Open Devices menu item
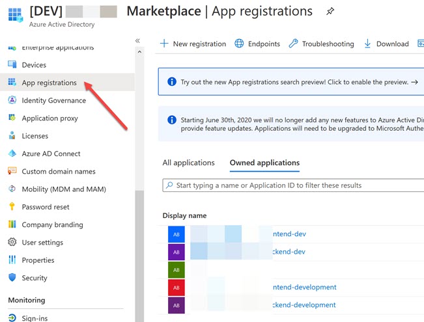The width and height of the screenshot is (424, 322). click(34, 65)
